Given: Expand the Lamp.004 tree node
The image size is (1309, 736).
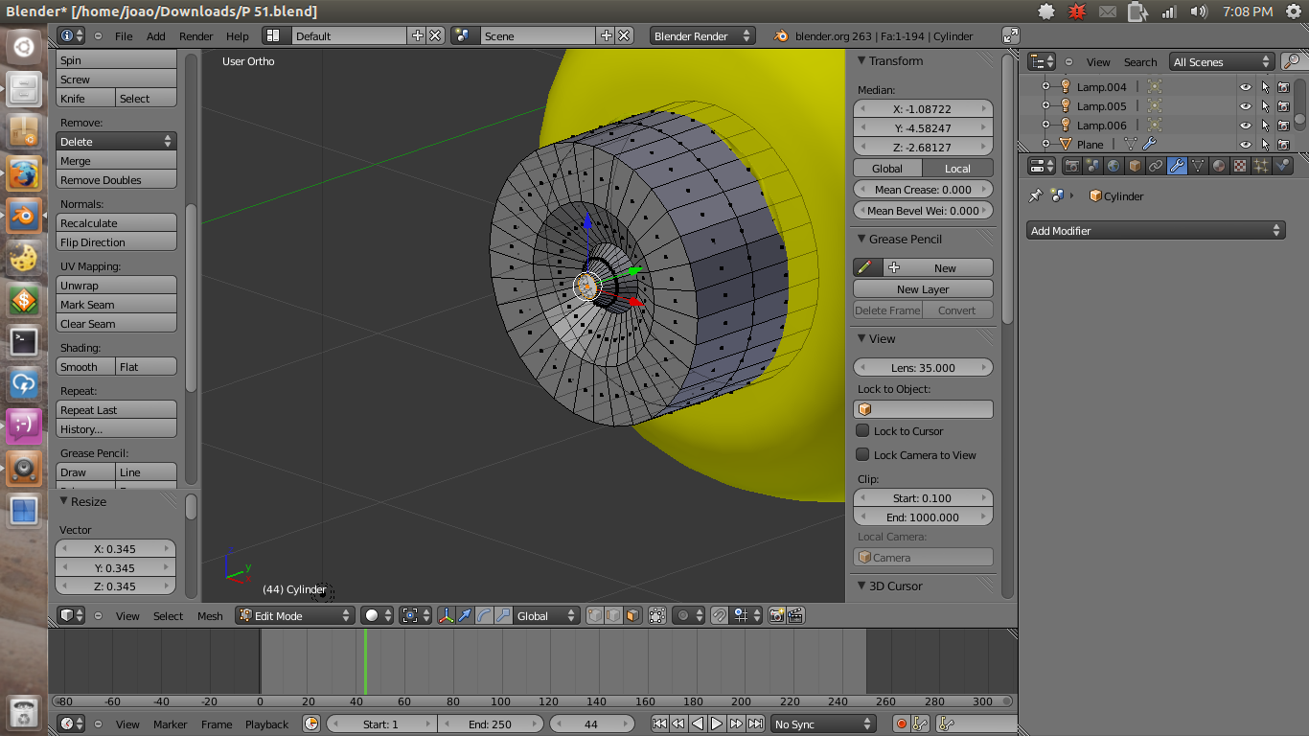Looking at the screenshot, I should (x=1045, y=87).
